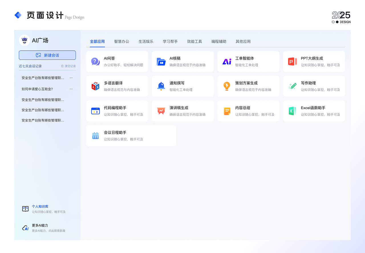Click the 策划方案生成 lightbulb icon
The height and width of the screenshot is (253, 365).
click(x=227, y=86)
